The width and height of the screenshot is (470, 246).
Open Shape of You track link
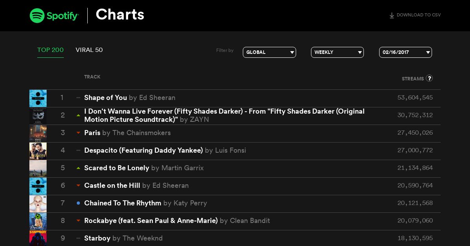(106, 98)
